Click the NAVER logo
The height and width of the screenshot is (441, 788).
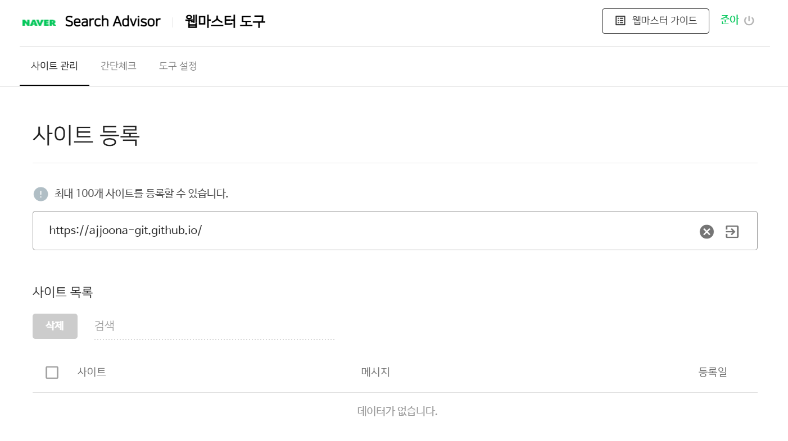[39, 22]
